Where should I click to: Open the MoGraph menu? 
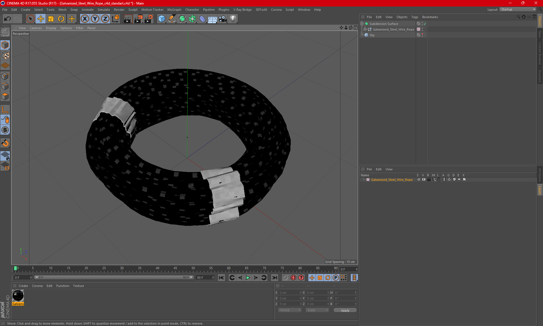pos(174,10)
